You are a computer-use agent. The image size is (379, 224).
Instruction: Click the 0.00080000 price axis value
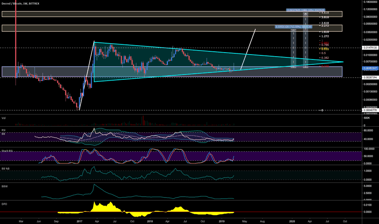pos(370,100)
